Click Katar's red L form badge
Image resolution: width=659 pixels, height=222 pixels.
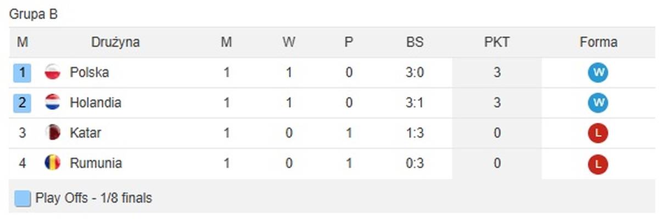pos(598,133)
